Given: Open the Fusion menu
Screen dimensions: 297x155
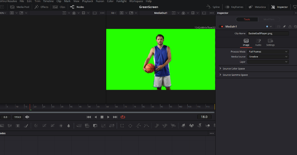Looking at the screenshot, I should click(101, 1).
